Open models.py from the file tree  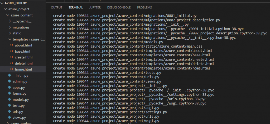(x=21, y=100)
